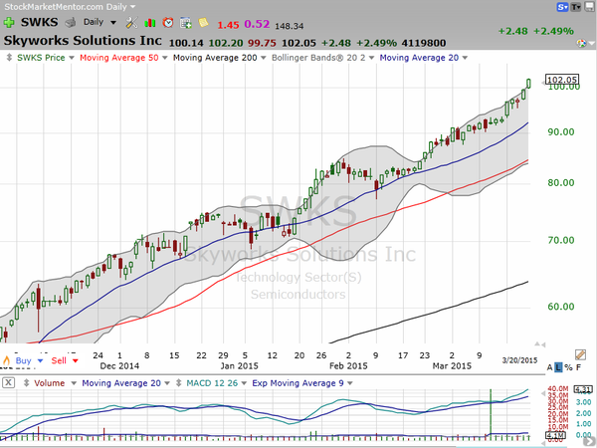Screen dimensions: 597x448
Task: Click the 99.75 low price value
Action: [x=262, y=43]
